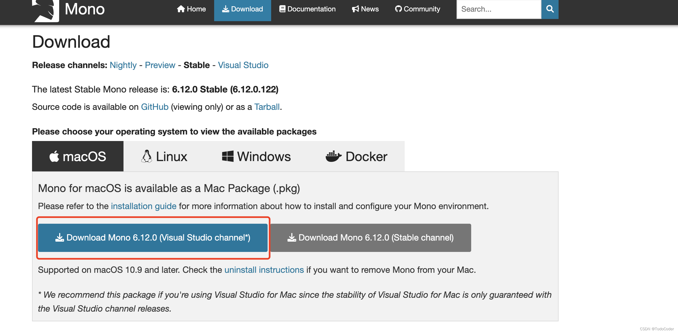678x333 pixels.
Task: Open the Home nav item
Action: click(x=191, y=9)
